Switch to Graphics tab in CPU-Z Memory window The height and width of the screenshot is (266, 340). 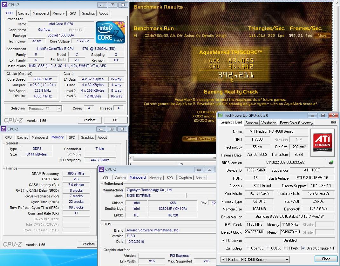87,137
